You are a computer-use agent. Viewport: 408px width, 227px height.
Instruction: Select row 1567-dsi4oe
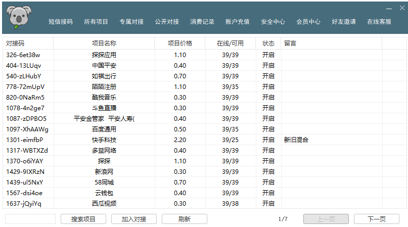(x=205, y=193)
